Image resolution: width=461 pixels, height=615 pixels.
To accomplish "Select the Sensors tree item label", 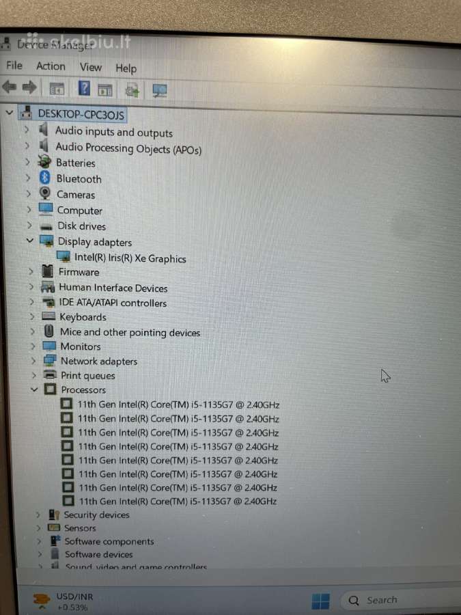I will pos(80,528).
